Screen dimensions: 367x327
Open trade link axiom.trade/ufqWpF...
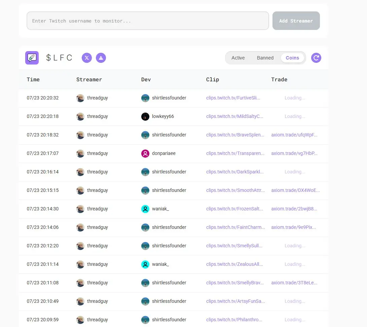point(294,135)
